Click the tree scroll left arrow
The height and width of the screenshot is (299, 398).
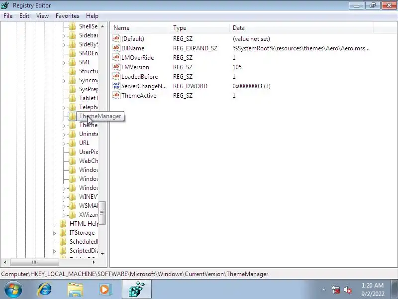5,262
